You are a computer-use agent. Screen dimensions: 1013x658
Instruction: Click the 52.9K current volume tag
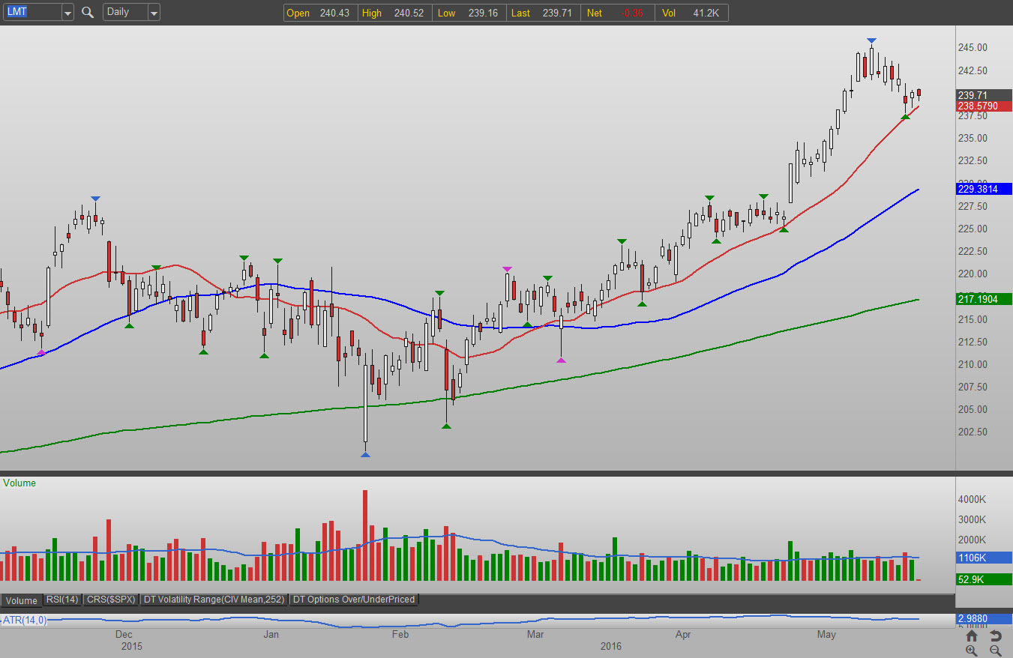[x=984, y=579]
